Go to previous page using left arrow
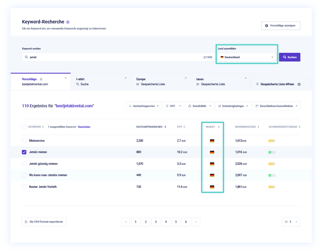322x251 pixels. [x=125, y=222]
